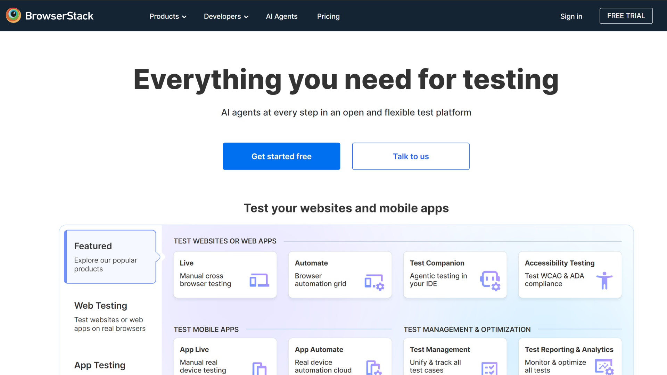Click the TEST WEBSITES OR WEB APPS heading
Viewport: 667px width, 375px height.
225,241
